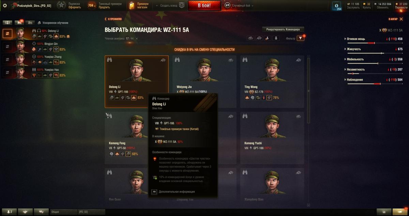
Task: Toggle Ускоренное обучение accelerated training
Action: coord(53,23)
